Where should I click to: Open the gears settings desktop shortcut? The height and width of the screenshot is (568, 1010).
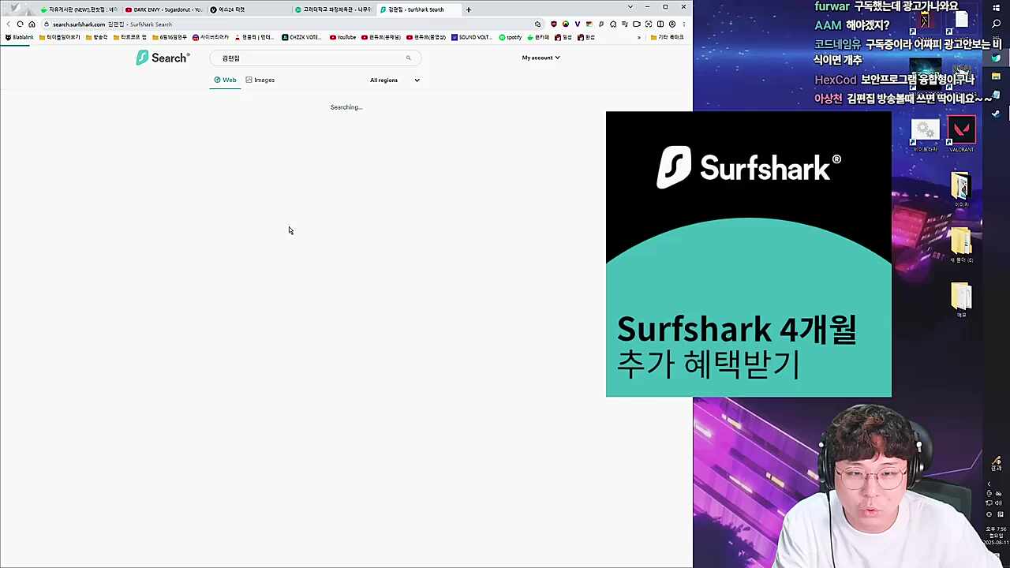(x=925, y=134)
